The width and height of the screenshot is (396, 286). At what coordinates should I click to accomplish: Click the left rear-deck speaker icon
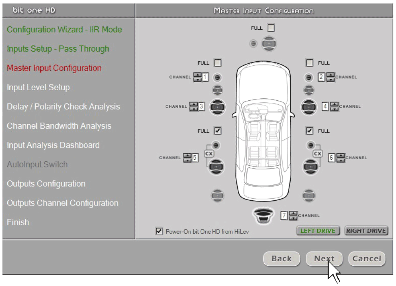pyautogui.click(x=217, y=196)
